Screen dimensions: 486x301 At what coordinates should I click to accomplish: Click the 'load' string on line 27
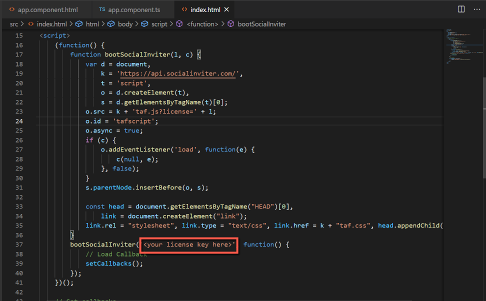185,149
